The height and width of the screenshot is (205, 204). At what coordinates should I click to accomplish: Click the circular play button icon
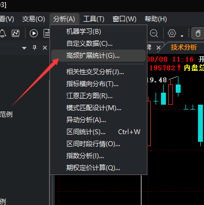(34, 33)
